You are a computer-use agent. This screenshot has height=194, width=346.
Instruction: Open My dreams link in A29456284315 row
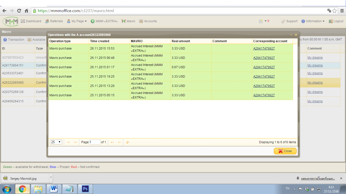pos(315,101)
